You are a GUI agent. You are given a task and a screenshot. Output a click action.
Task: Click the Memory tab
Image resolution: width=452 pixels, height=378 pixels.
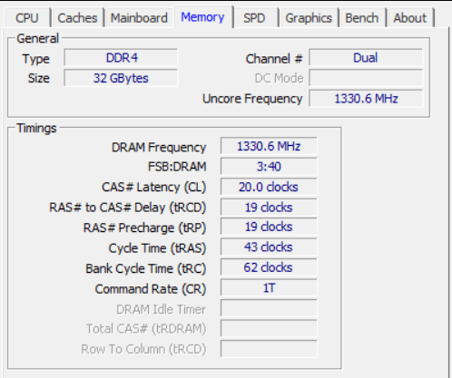[x=203, y=17]
